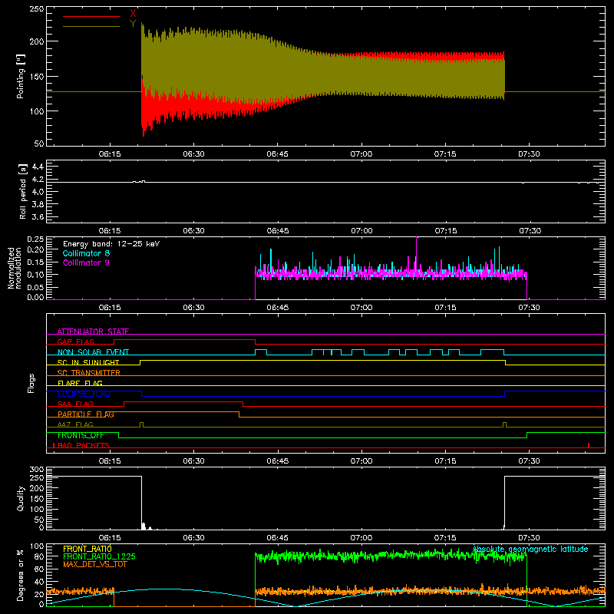Click the 'Absolute geomagnetic latitude' label
Screen dimensions: 614x614
(x=530, y=550)
